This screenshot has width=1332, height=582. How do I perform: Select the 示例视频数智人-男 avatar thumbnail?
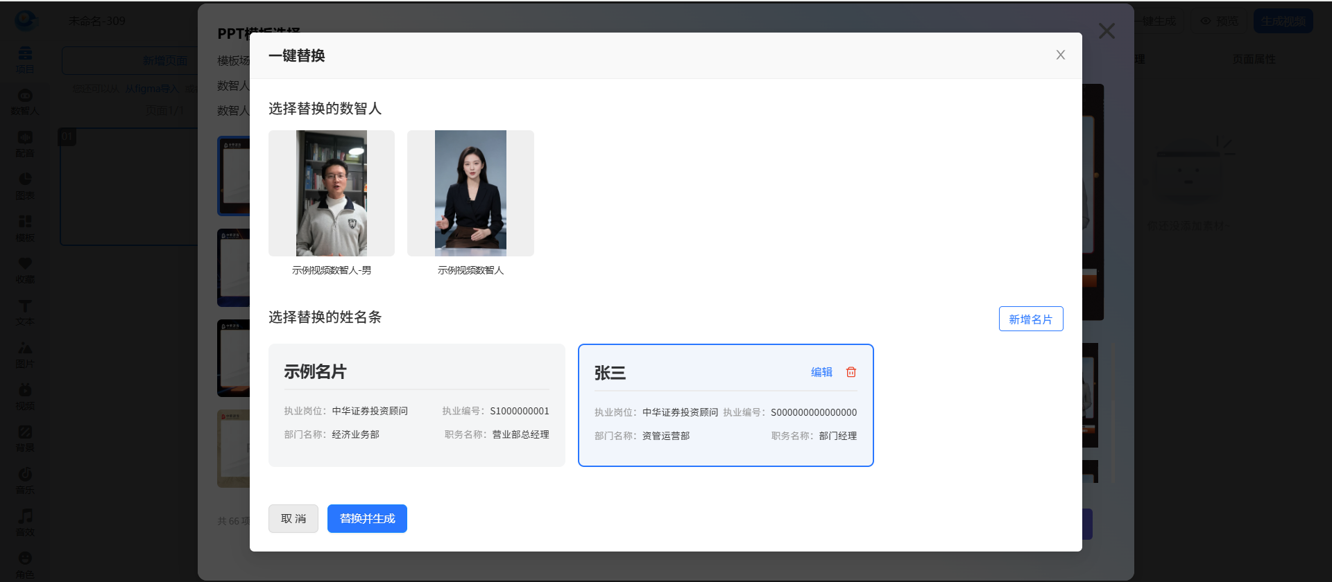[x=332, y=193]
